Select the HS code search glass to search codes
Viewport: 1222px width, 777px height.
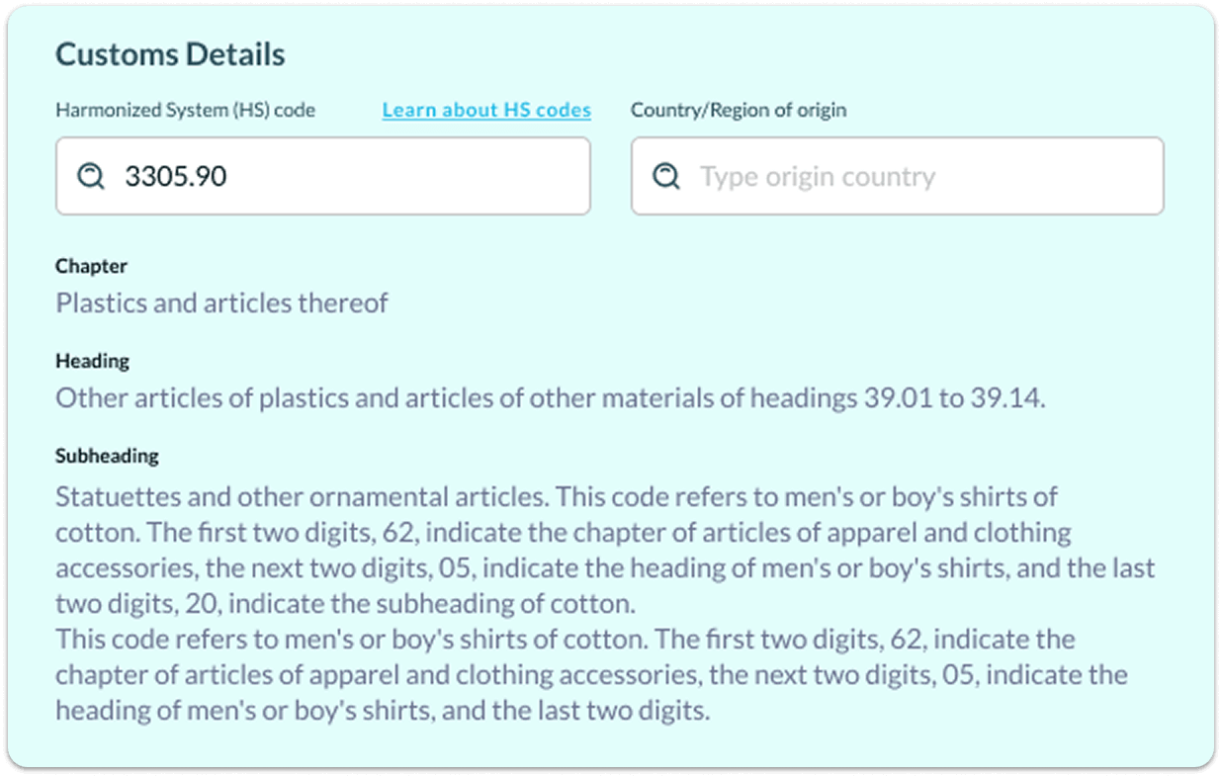(x=91, y=175)
